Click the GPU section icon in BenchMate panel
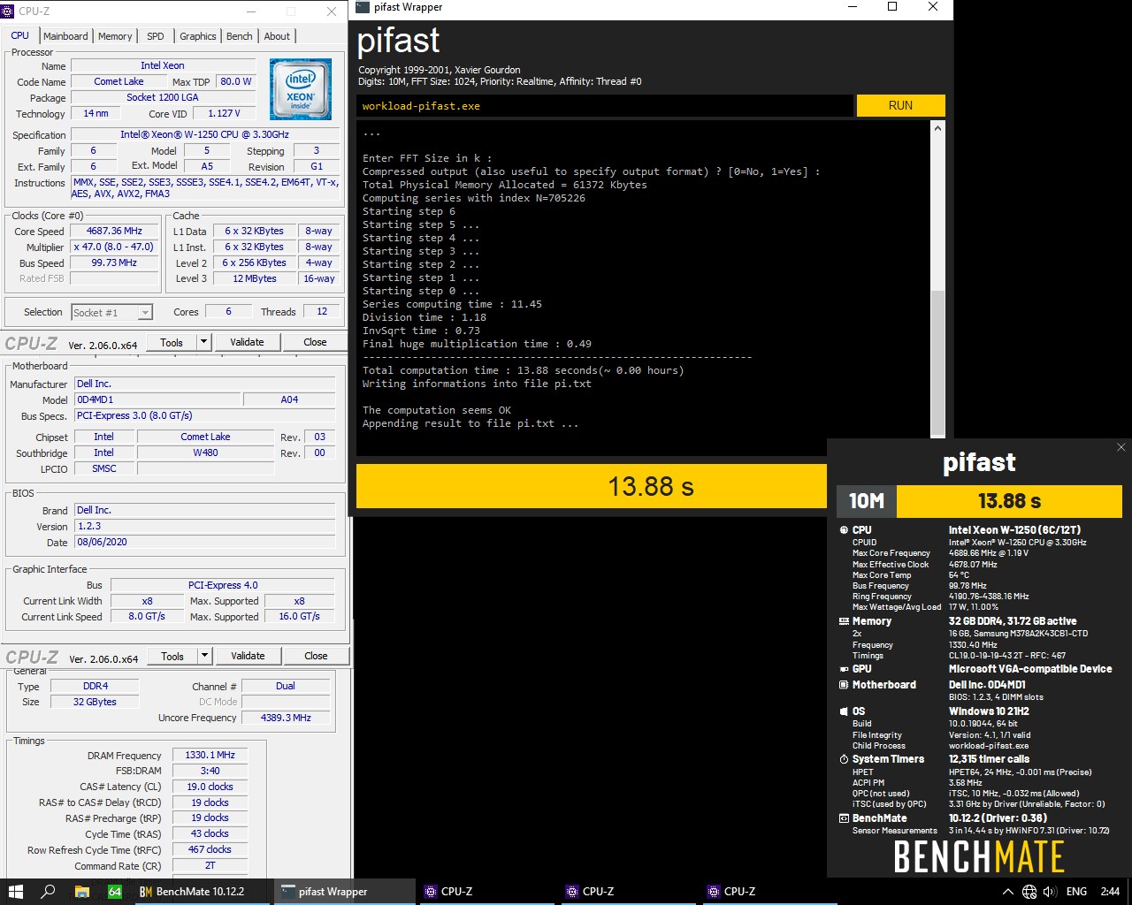Image resolution: width=1132 pixels, height=905 pixels. [844, 669]
